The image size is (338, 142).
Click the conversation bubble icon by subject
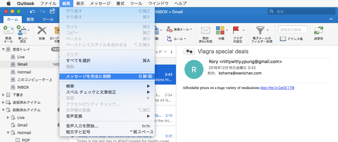189,51
